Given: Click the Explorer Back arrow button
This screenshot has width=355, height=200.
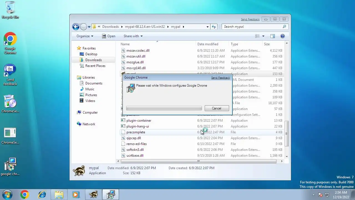Looking at the screenshot, I should tap(76, 27).
